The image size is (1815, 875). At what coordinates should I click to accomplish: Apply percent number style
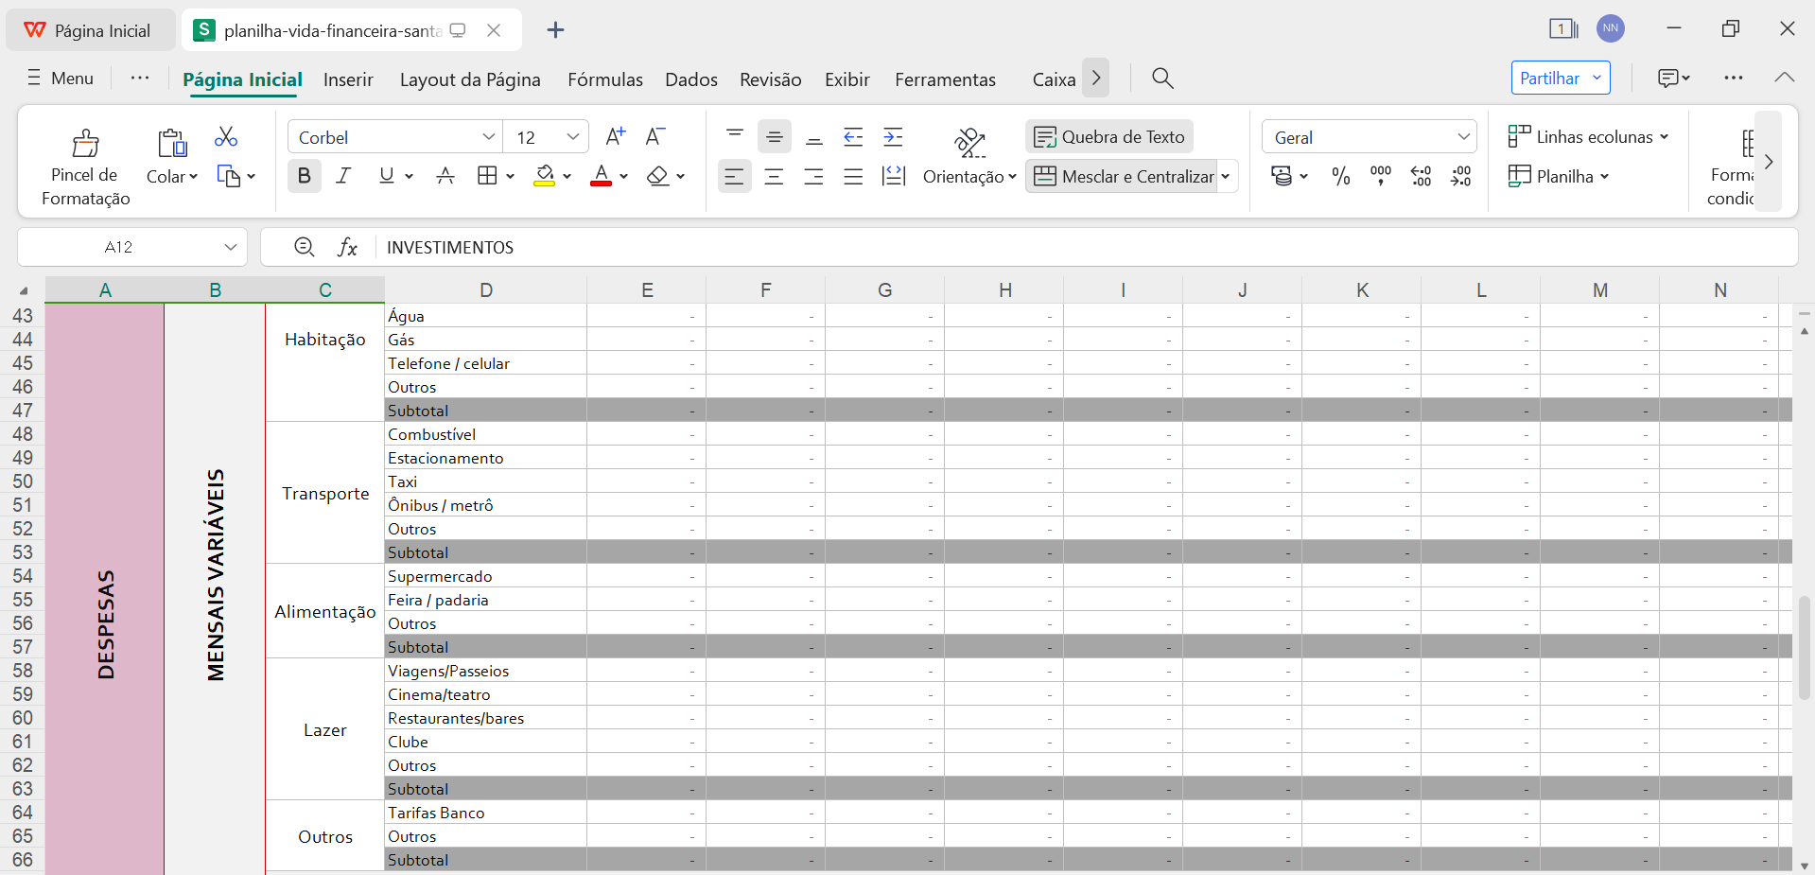1339,176
